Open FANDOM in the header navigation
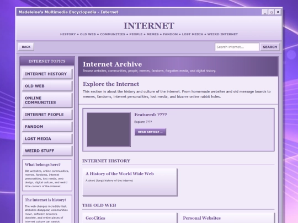Screen dimensions: 298x223 click(x=171, y=34)
